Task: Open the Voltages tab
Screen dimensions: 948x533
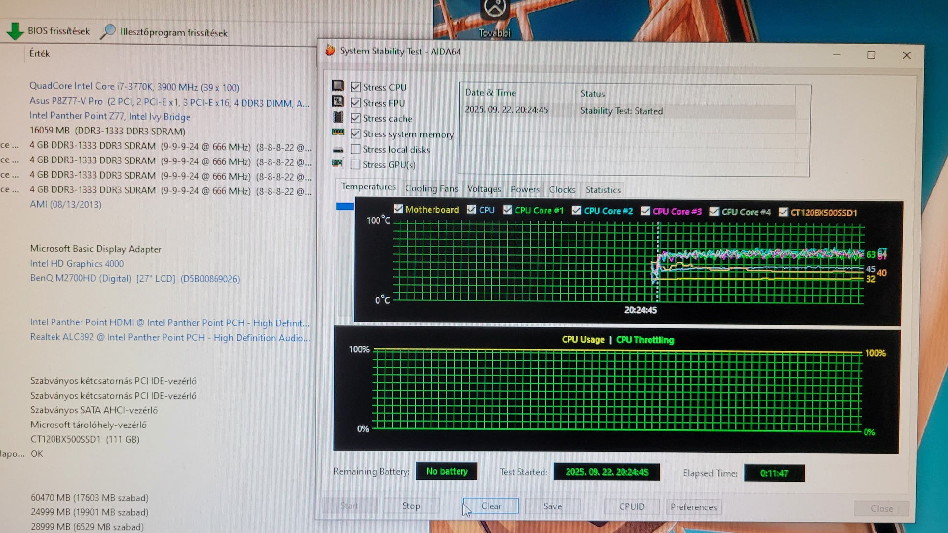Action: (484, 189)
